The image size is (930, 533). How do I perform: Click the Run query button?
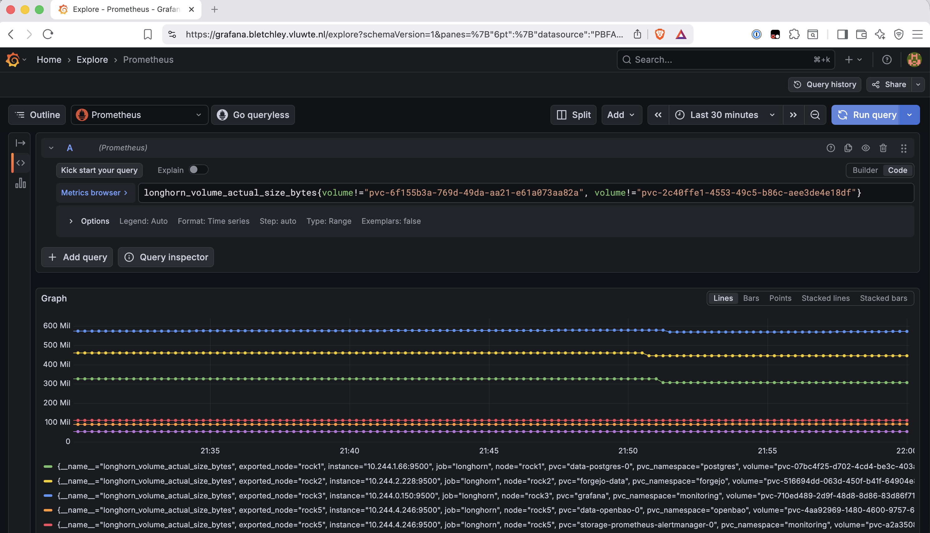point(866,115)
